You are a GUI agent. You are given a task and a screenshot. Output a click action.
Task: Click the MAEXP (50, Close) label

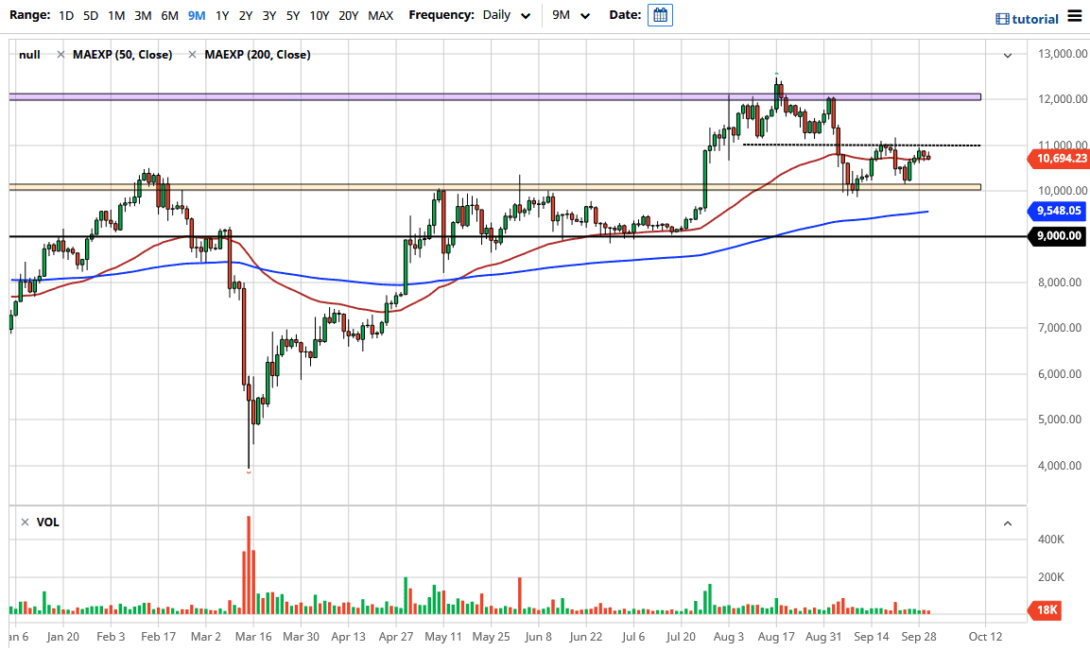click(122, 54)
